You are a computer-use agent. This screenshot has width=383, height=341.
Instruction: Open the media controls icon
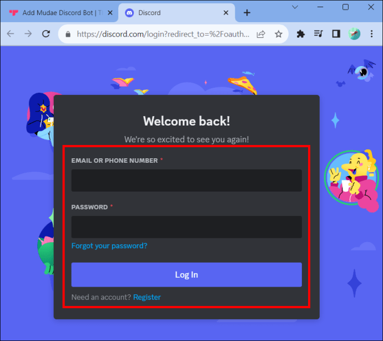pyautogui.click(x=318, y=34)
